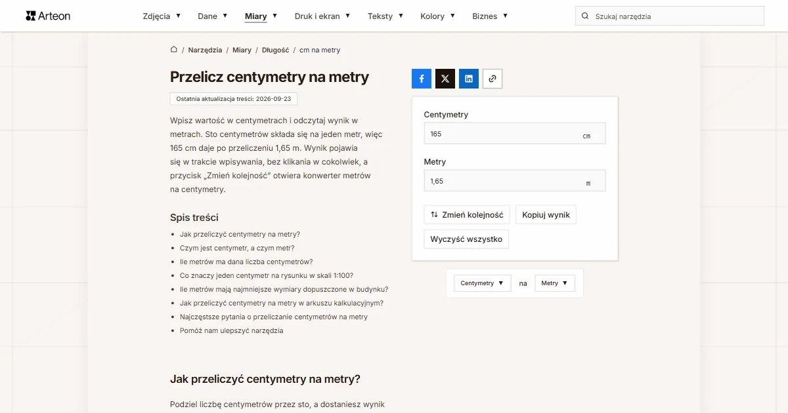
Task: Jump to 'Czym jest centymetr, a czym metr?'
Action: pyautogui.click(x=237, y=248)
